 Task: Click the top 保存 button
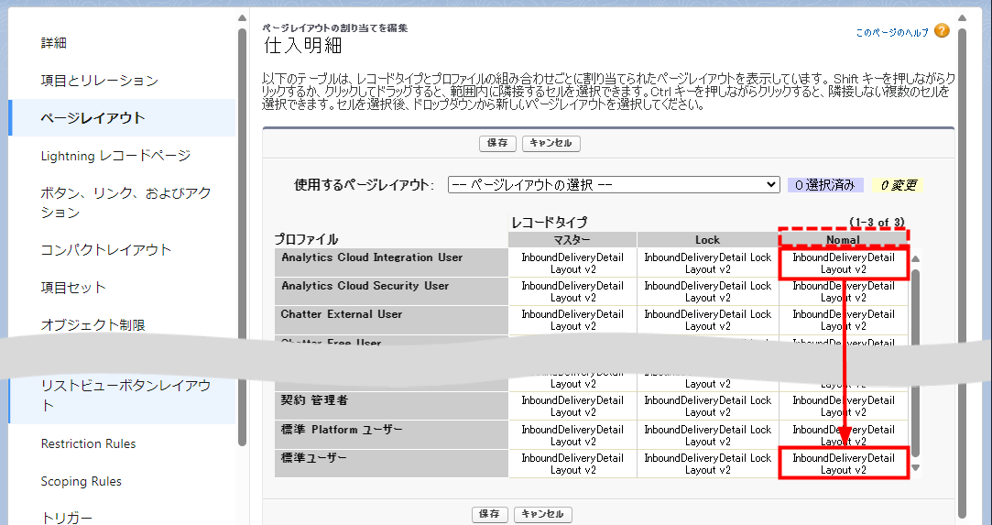497,143
